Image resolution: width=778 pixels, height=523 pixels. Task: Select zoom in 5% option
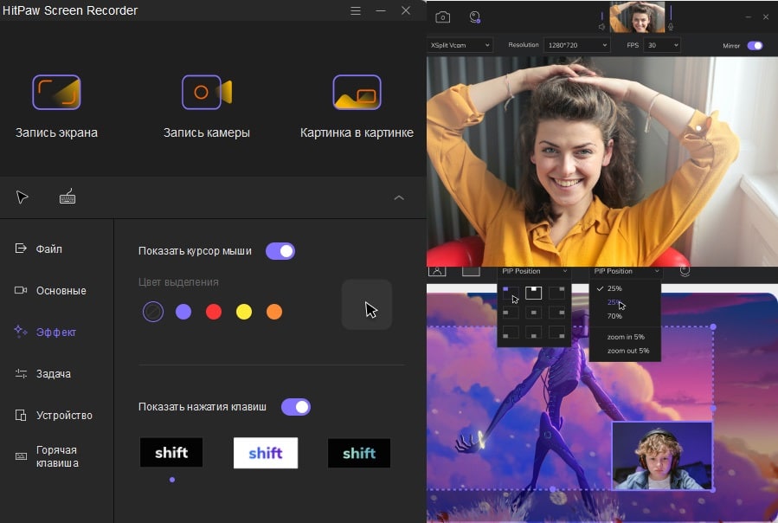626,337
